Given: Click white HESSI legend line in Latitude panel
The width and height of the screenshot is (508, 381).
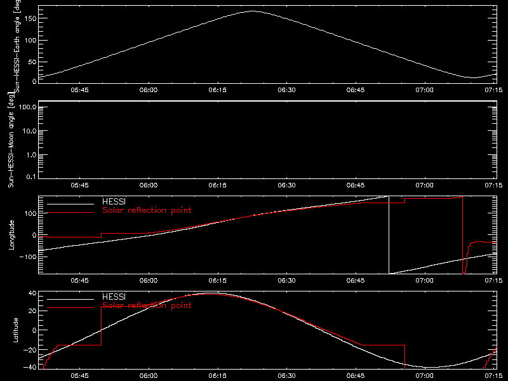Looking at the screenshot, I should (x=70, y=299).
